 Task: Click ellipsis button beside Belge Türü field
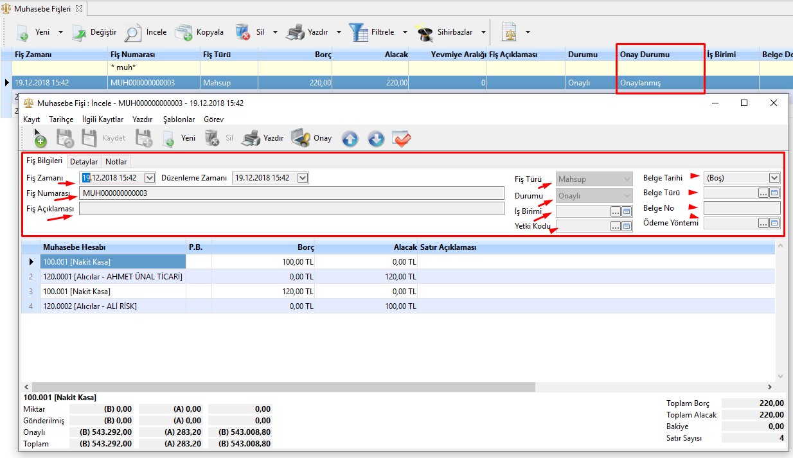tap(763, 192)
